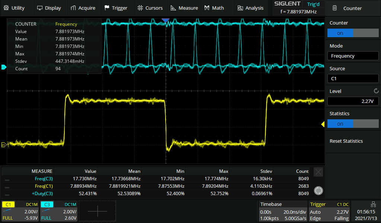Screen dimensions: 381x223
Task: Click the counter Stdev value 447.3148mHz
Action: (x=70, y=61)
